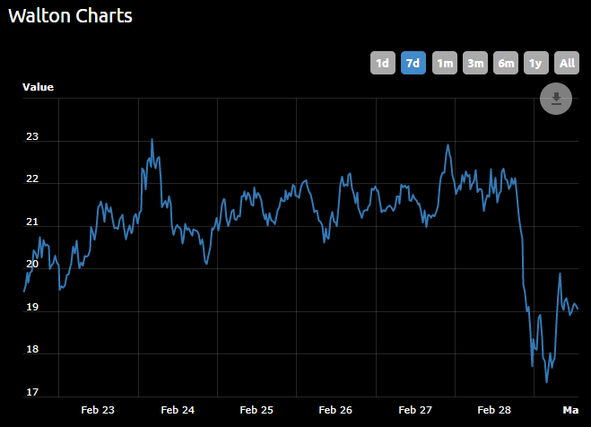The height and width of the screenshot is (427, 591).
Task: Click the highest peak of the price line
Action: tap(152, 139)
